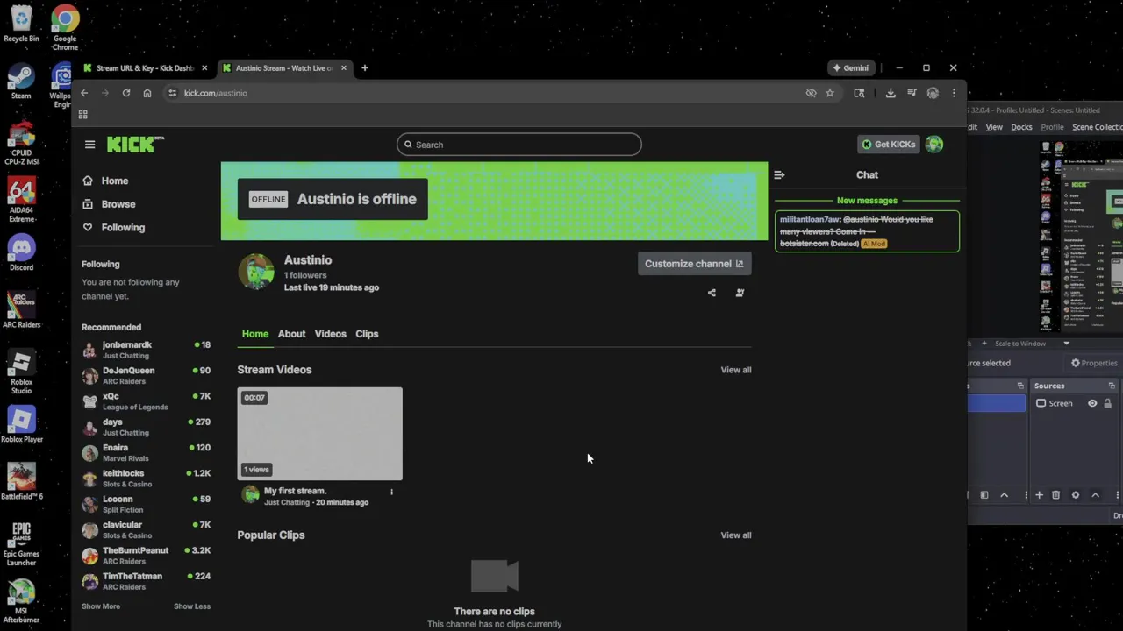Click the Austinio channel avatar
The width and height of the screenshot is (1123, 631).
click(x=256, y=272)
